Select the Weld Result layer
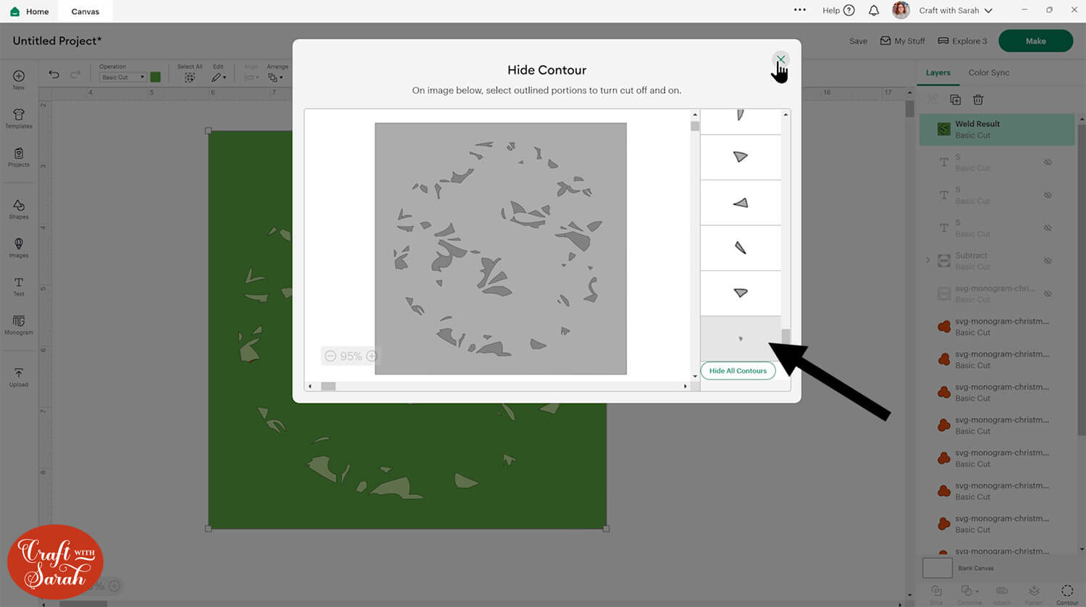 click(997, 130)
